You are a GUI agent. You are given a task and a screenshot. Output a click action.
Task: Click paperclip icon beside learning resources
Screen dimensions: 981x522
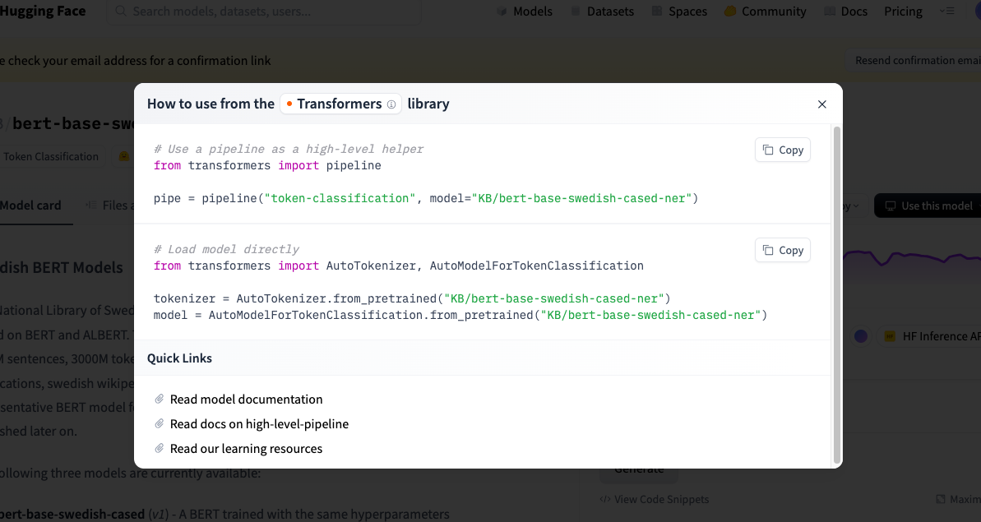160,448
